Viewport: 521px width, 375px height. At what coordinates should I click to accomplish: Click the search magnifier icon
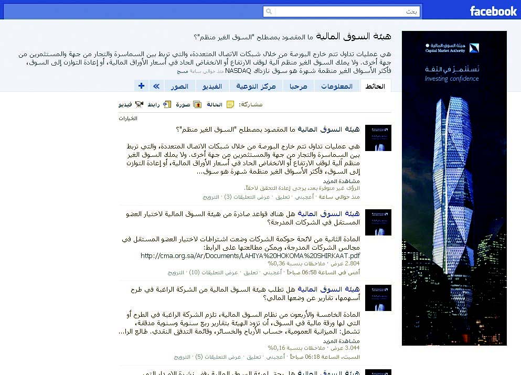[269, 11]
